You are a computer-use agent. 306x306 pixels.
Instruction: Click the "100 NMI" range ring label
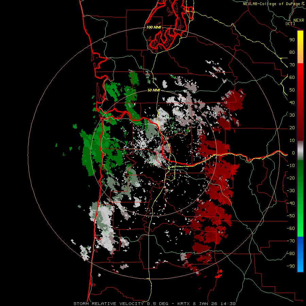coord(154,27)
